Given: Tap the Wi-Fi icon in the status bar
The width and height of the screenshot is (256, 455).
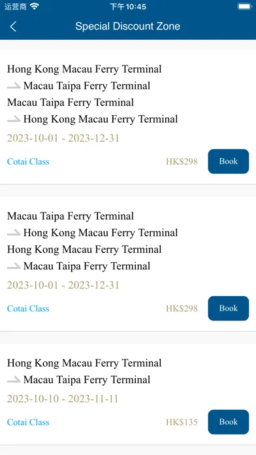Looking at the screenshot, I should coord(35,7).
